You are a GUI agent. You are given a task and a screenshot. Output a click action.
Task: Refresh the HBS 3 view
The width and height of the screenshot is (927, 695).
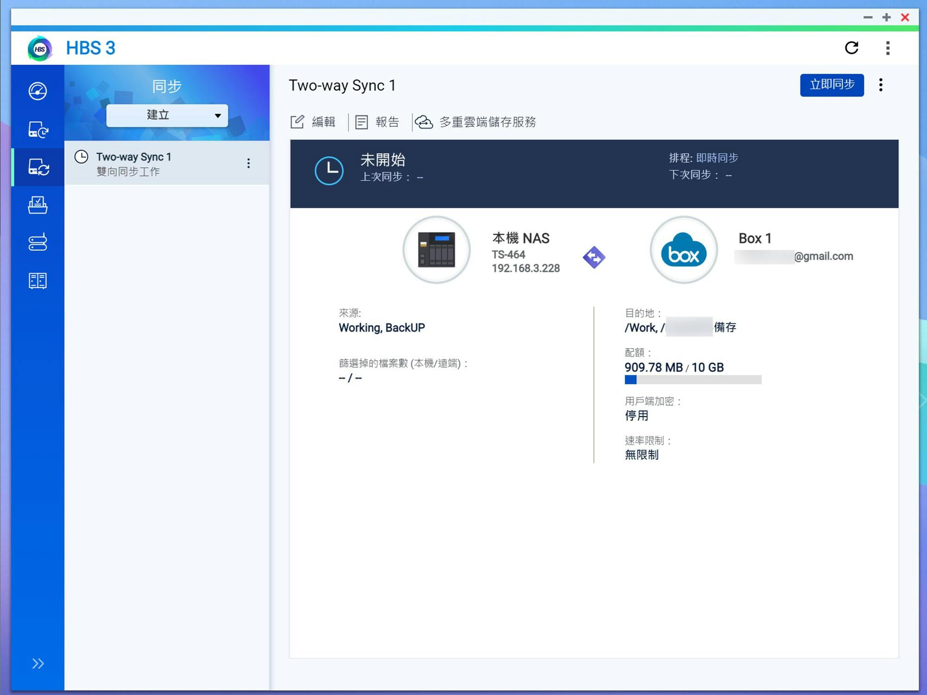851,48
